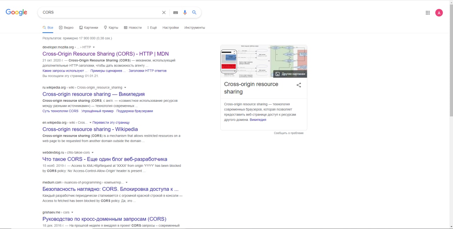Open Что такое CORS blog result
This screenshot has height=229, width=453.
point(105,159)
